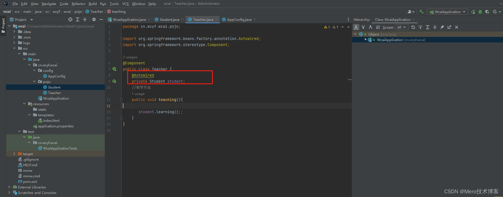Pin the Hierarchy tab with the pin icon

click(x=442, y=27)
